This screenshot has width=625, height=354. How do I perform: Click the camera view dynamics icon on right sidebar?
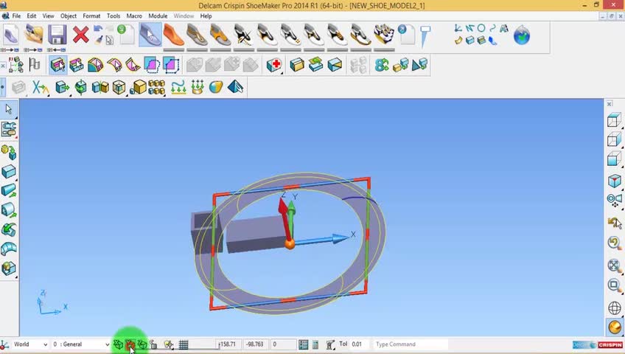[614, 199]
